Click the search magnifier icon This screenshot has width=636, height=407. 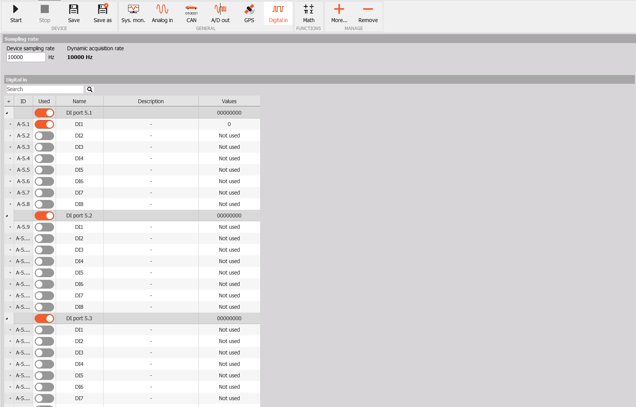[90, 89]
